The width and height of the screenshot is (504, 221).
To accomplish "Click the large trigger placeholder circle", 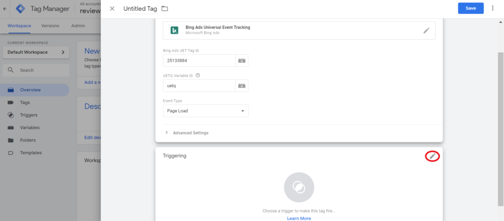I will click(x=299, y=187).
